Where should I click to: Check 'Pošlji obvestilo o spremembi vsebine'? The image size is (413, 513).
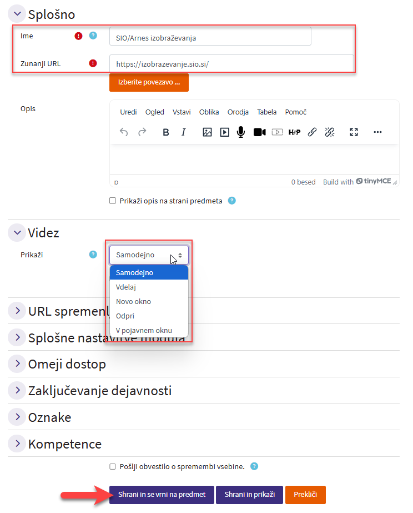coord(113,466)
